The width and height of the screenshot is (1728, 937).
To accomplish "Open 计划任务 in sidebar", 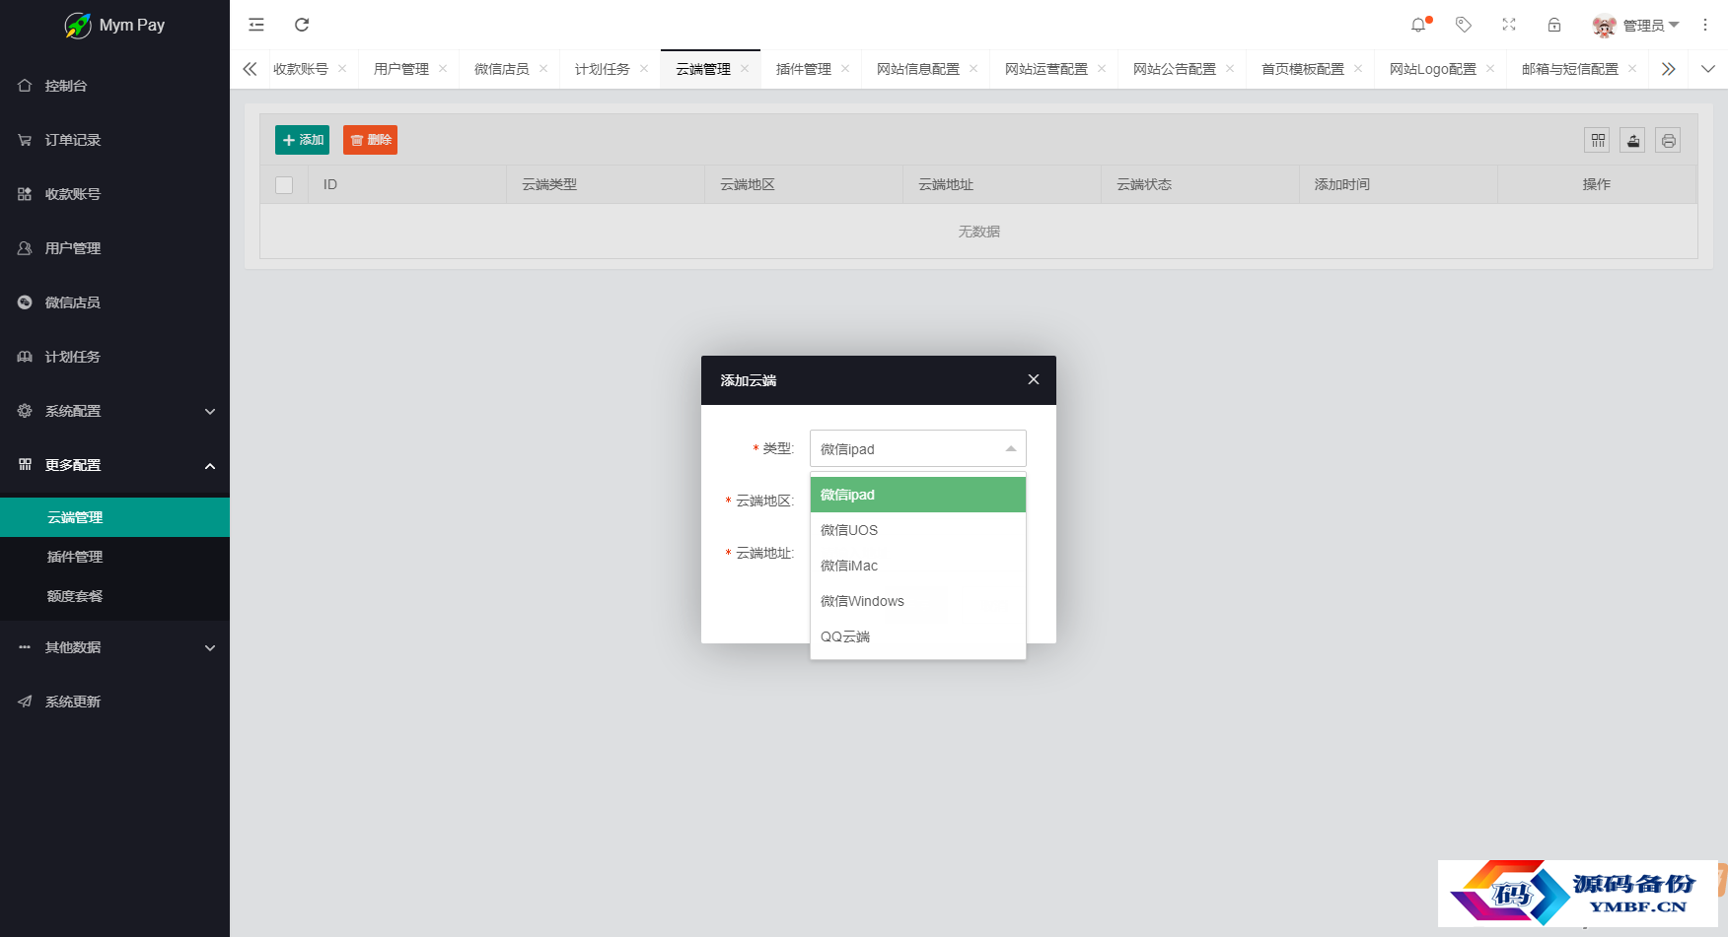I will tap(114, 357).
